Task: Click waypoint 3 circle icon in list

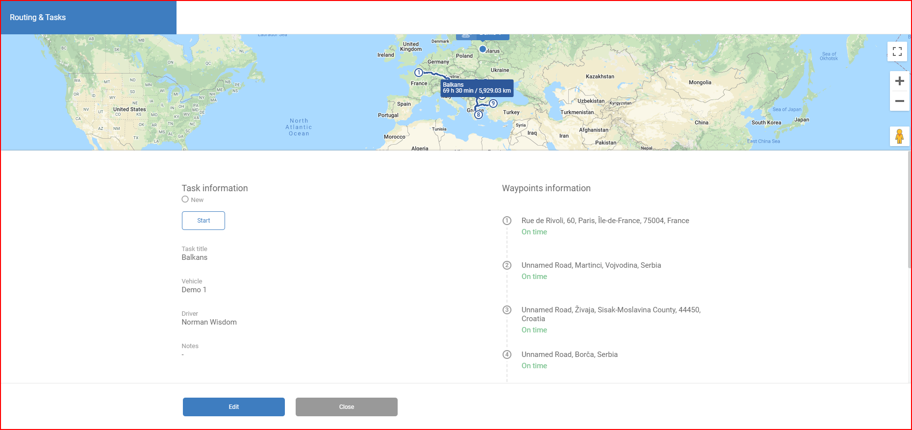Action: pos(507,310)
